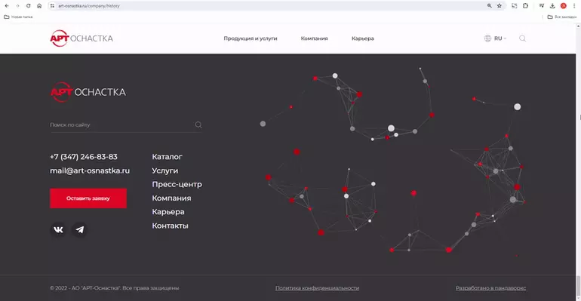This screenshot has height=301, width=581.
Task: Click the footer search magnifier icon
Action: pyautogui.click(x=198, y=124)
